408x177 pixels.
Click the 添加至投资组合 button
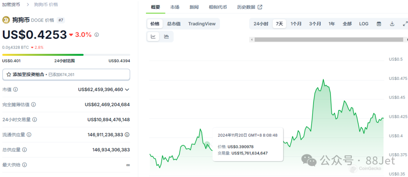point(66,75)
